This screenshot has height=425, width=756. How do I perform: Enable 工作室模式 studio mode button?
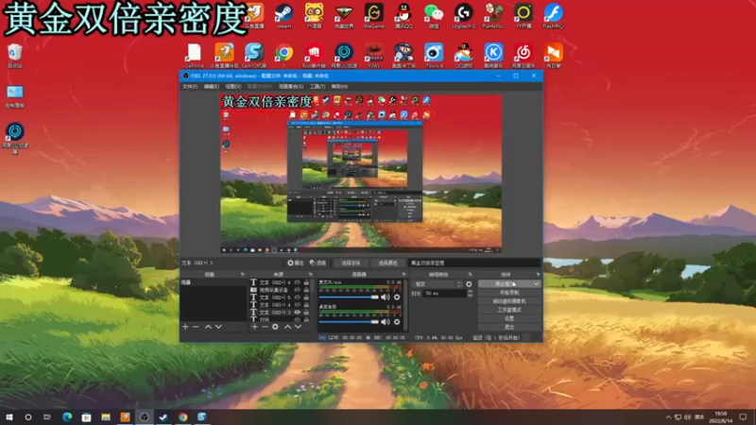(509, 310)
